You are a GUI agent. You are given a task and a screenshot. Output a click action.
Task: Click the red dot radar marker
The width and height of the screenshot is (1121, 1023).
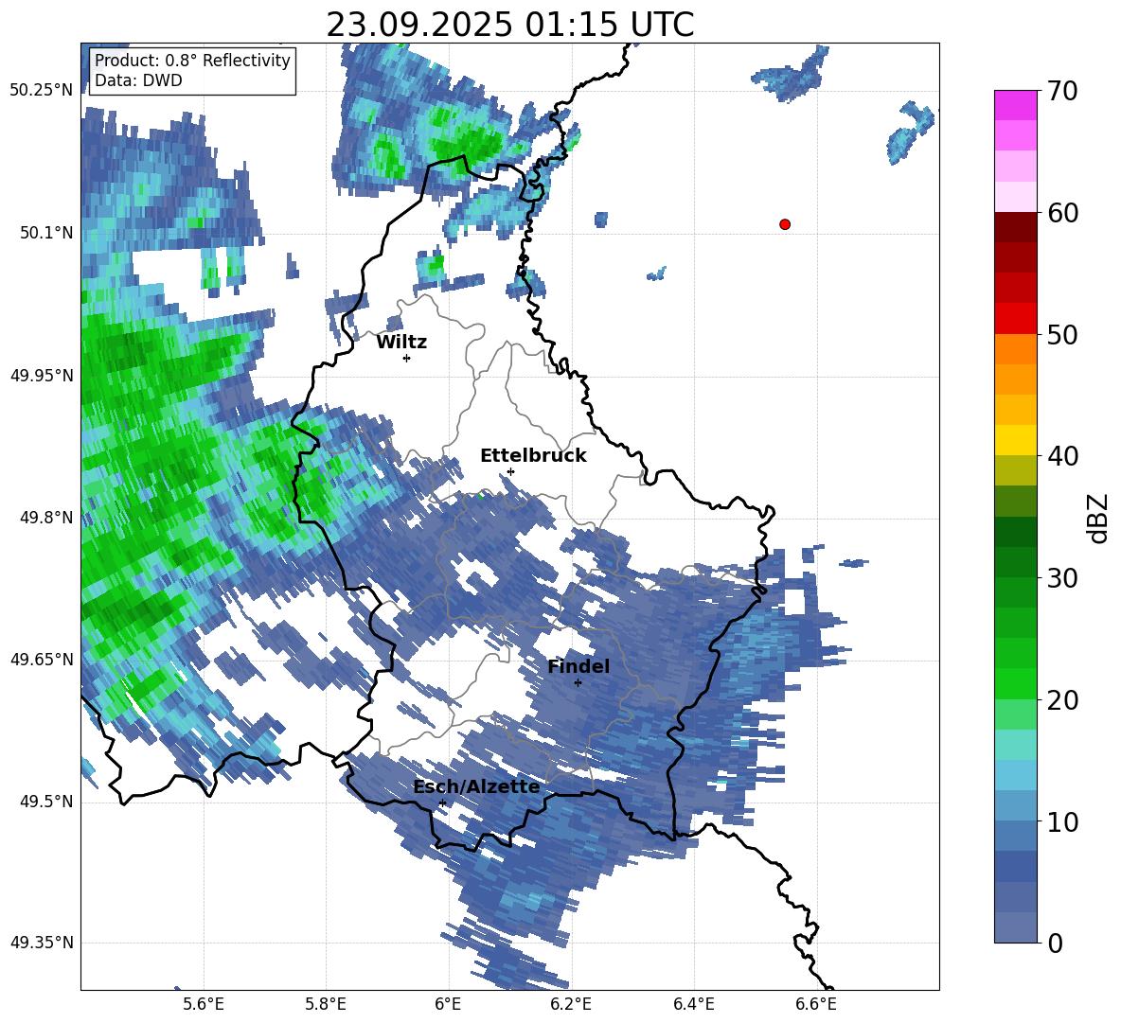784,224
